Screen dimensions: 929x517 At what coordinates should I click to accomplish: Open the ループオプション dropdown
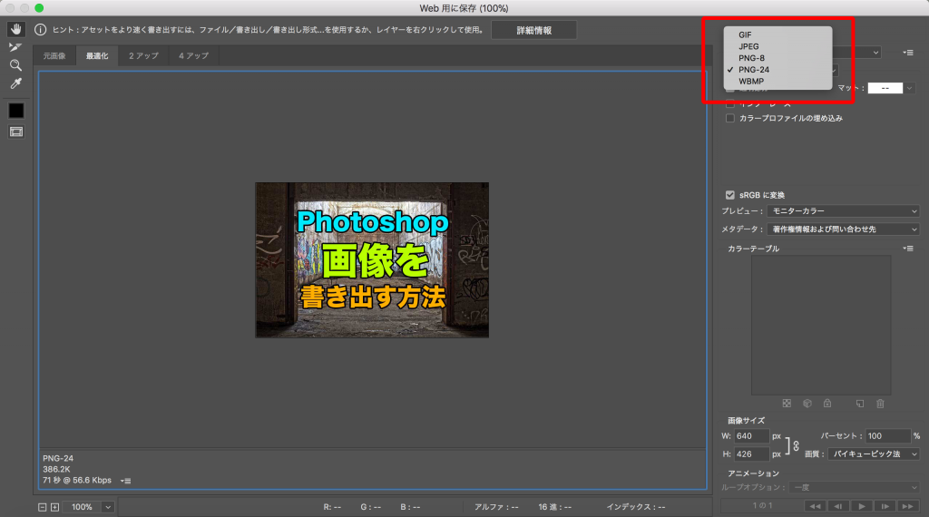[x=854, y=487]
